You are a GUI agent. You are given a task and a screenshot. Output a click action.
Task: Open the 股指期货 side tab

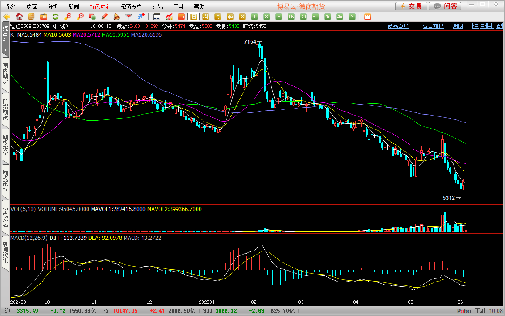(6, 109)
